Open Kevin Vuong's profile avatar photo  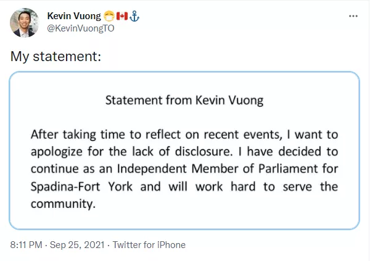tap(24, 23)
